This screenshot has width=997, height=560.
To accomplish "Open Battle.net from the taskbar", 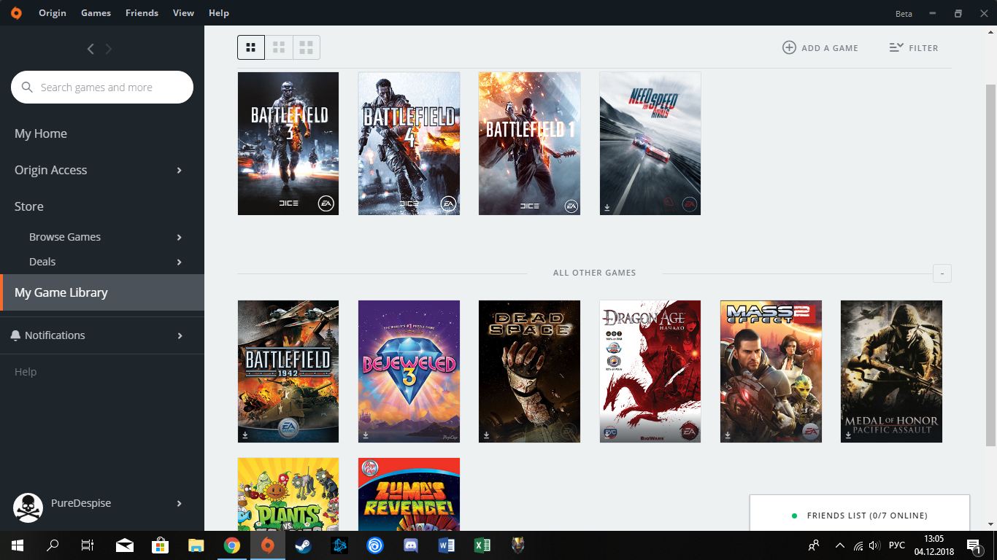I will (x=339, y=545).
